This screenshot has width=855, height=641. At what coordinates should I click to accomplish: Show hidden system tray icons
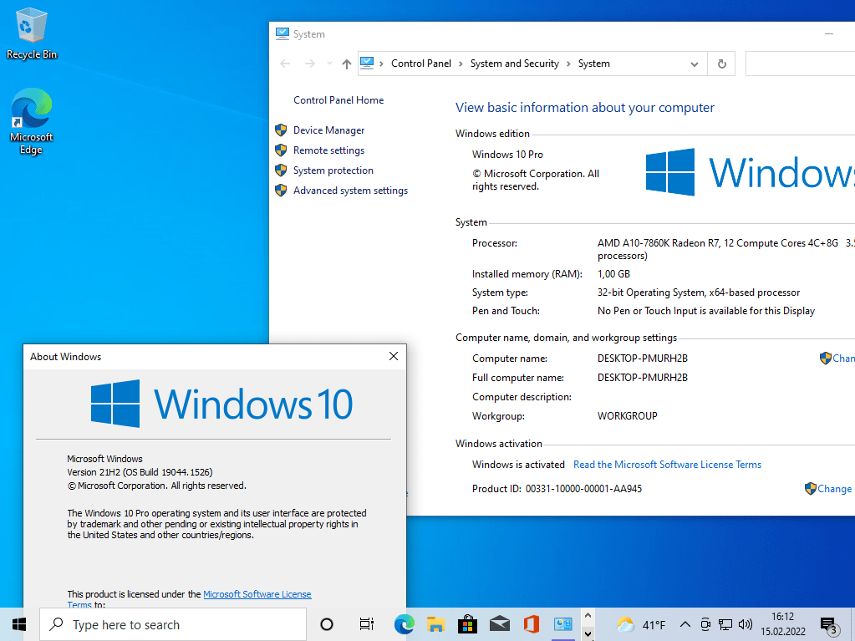tap(685, 624)
